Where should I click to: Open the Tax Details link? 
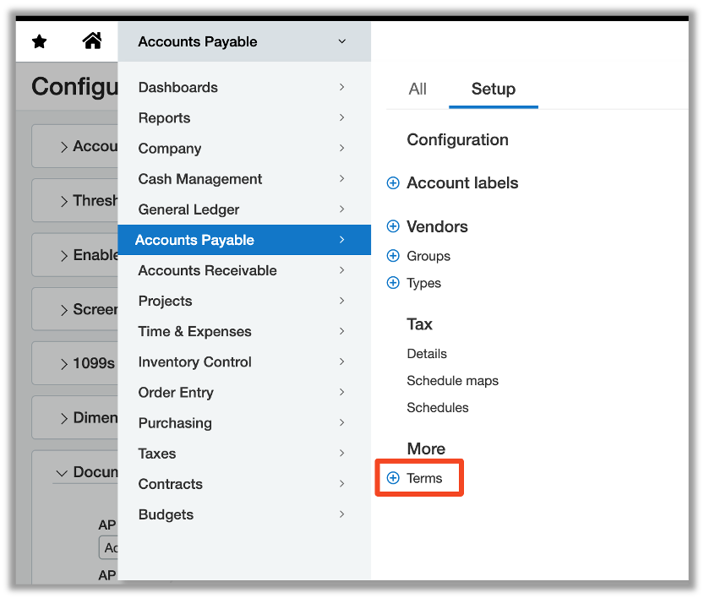click(427, 354)
